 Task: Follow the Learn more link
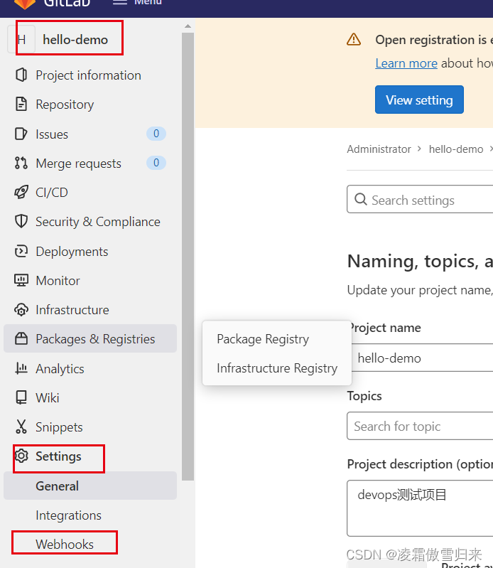pyautogui.click(x=406, y=63)
